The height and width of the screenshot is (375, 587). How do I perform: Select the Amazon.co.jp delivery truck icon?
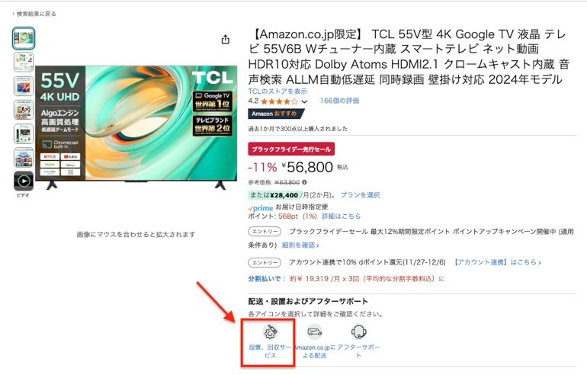click(x=314, y=332)
